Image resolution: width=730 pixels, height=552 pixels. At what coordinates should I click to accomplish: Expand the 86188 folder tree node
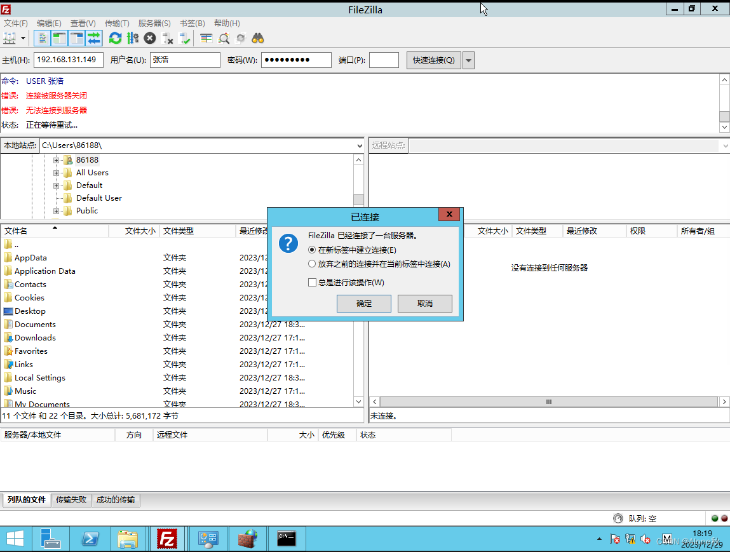(57, 160)
